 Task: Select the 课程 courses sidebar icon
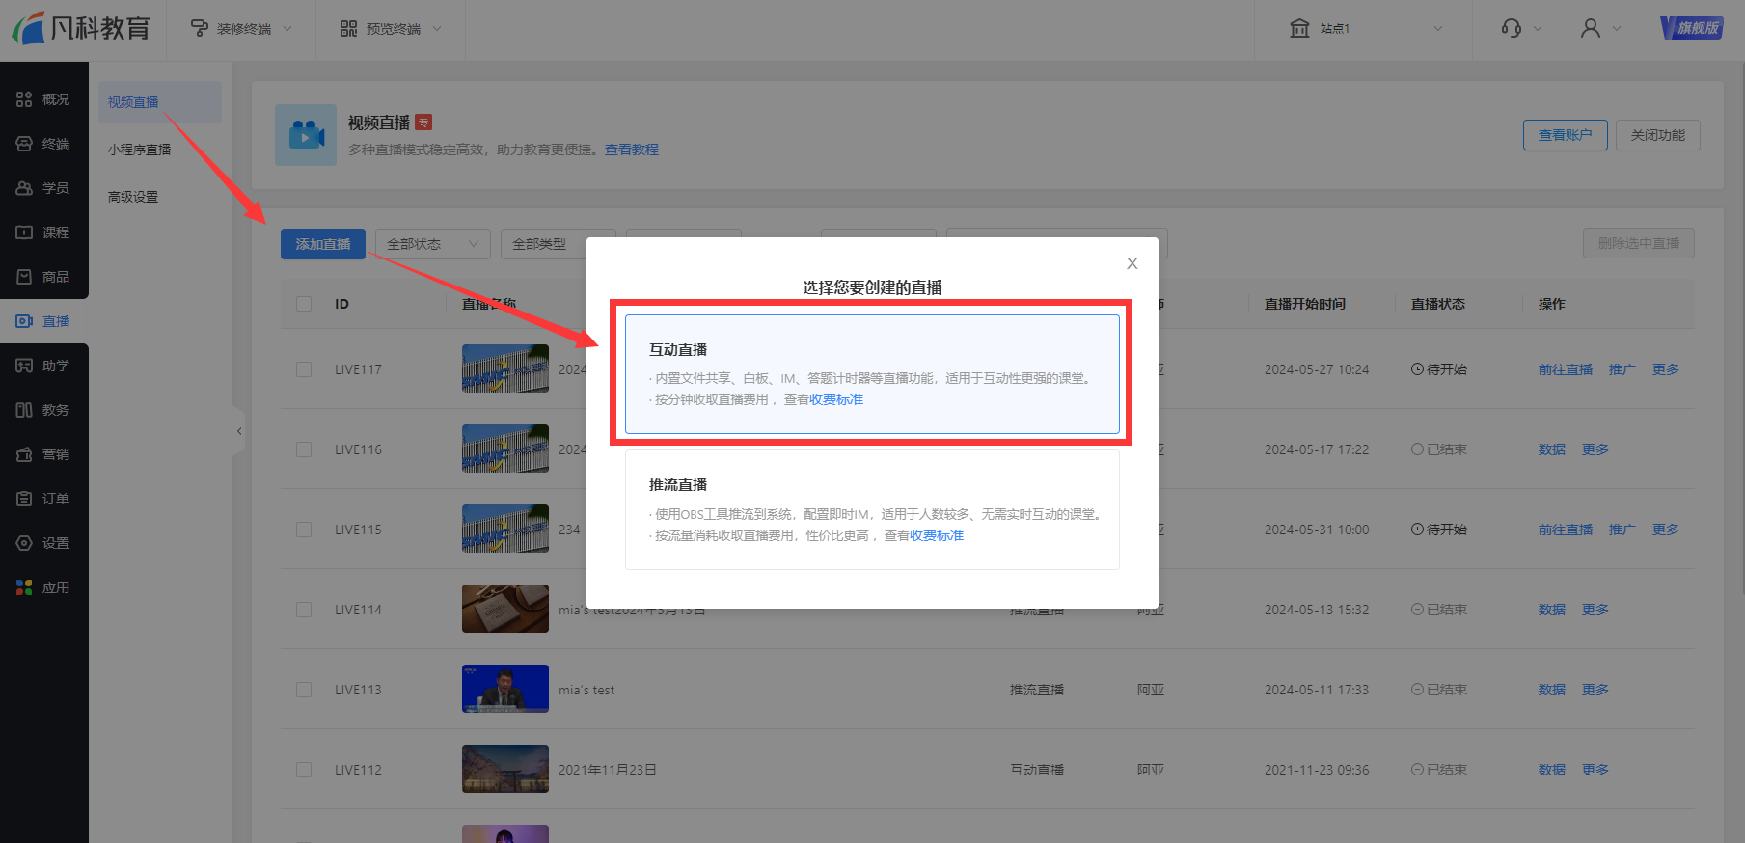point(24,232)
